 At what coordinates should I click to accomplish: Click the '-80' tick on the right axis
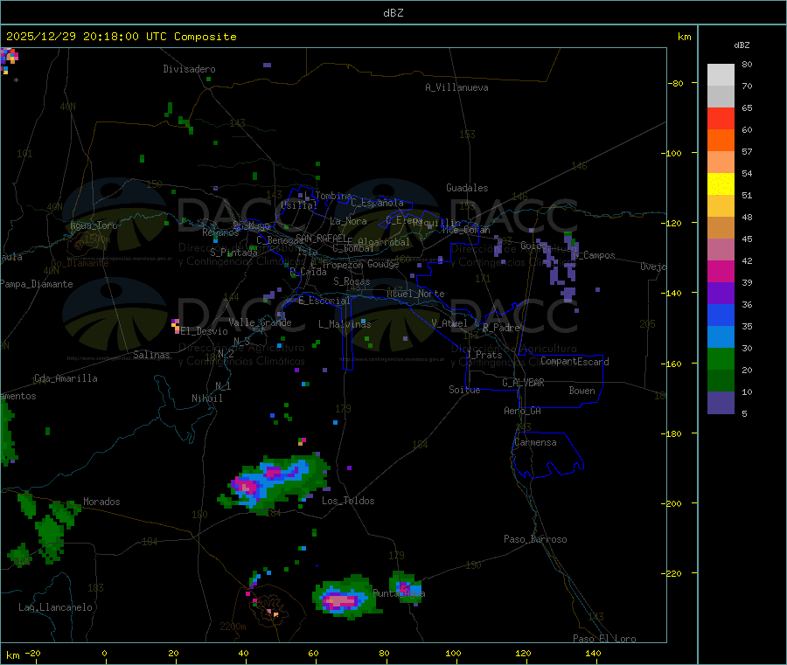pyautogui.click(x=676, y=83)
